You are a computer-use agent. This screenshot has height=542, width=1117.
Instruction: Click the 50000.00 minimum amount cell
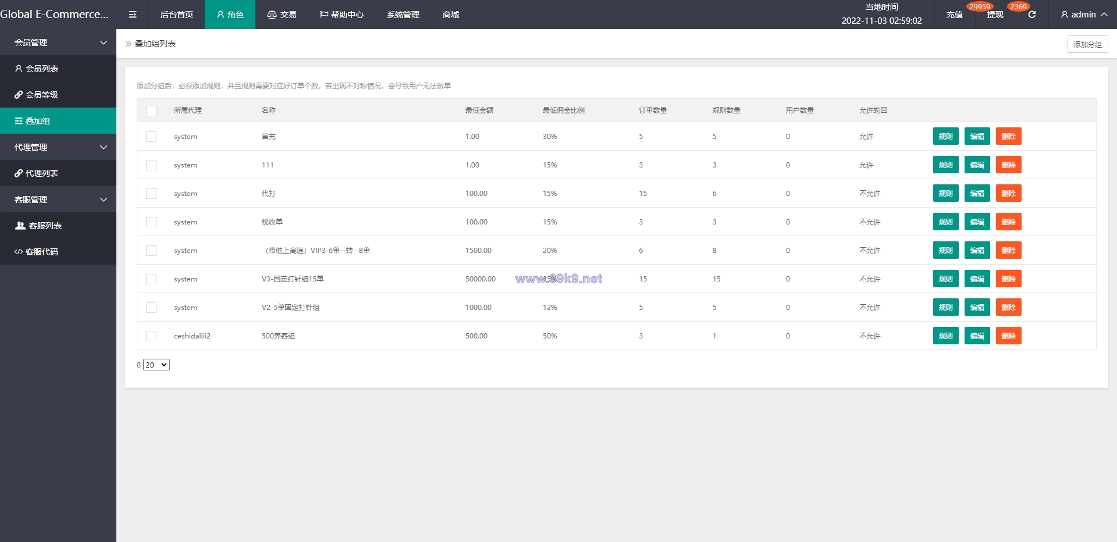481,279
